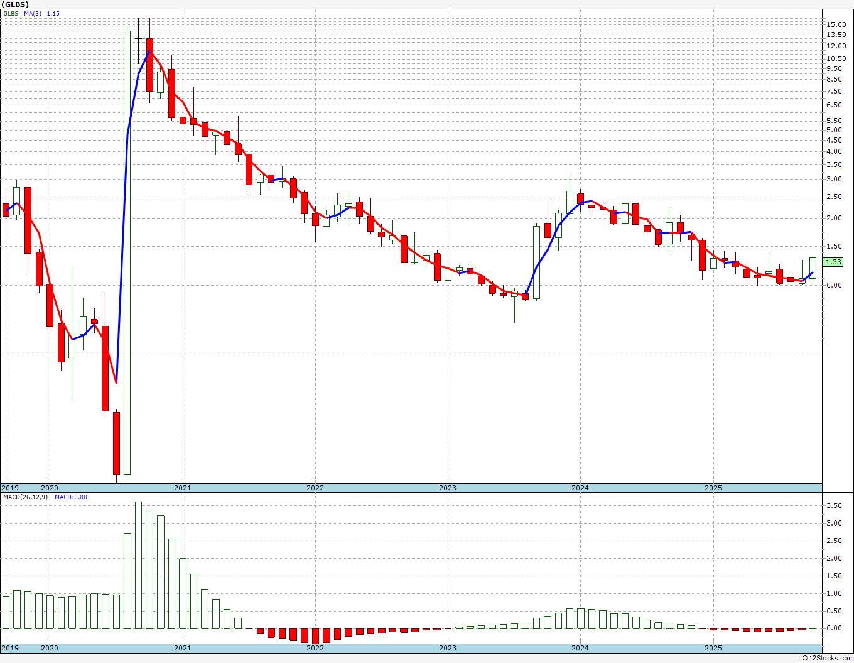Select the 8.50 price axis label

click(833, 79)
